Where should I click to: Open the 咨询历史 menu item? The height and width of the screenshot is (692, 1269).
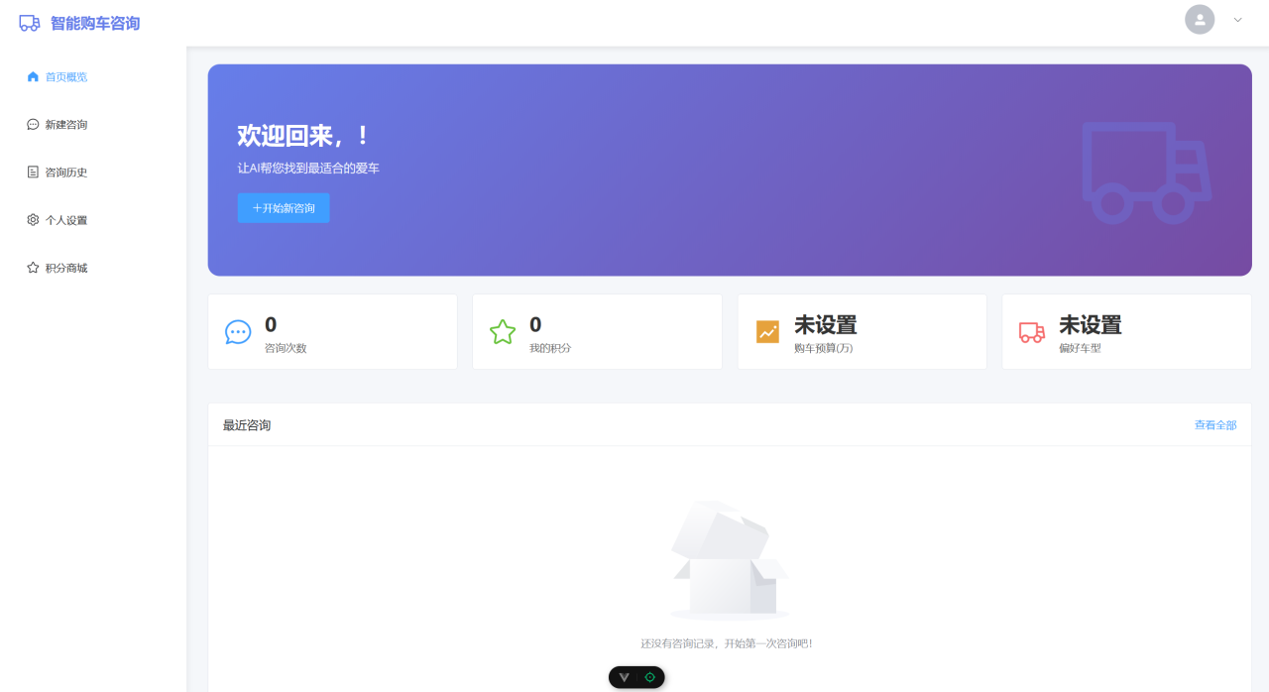pos(93,172)
